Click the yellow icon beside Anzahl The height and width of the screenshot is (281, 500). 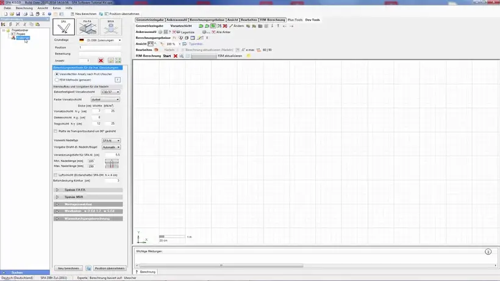tap(110, 60)
